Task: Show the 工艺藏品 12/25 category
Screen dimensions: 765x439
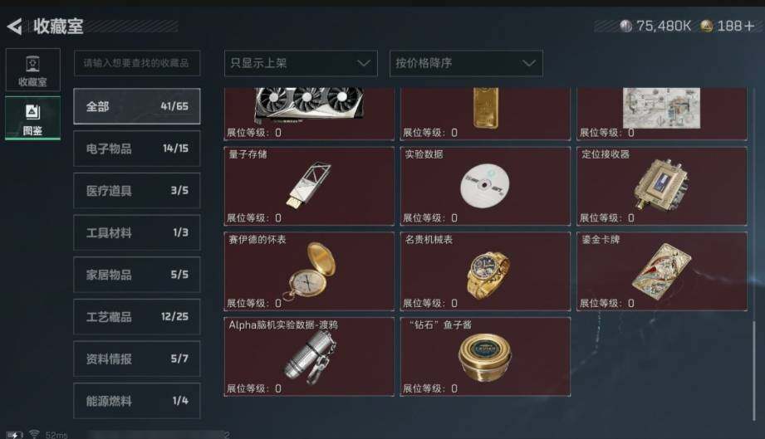Action: point(136,317)
